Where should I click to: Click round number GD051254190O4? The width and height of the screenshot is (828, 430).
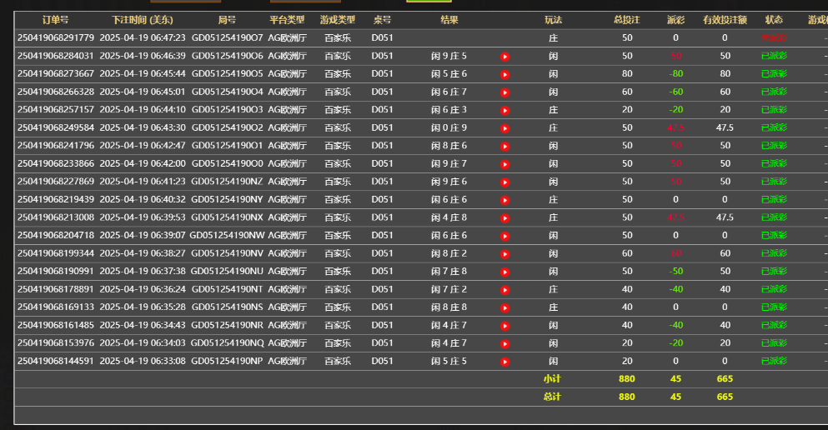(x=227, y=92)
